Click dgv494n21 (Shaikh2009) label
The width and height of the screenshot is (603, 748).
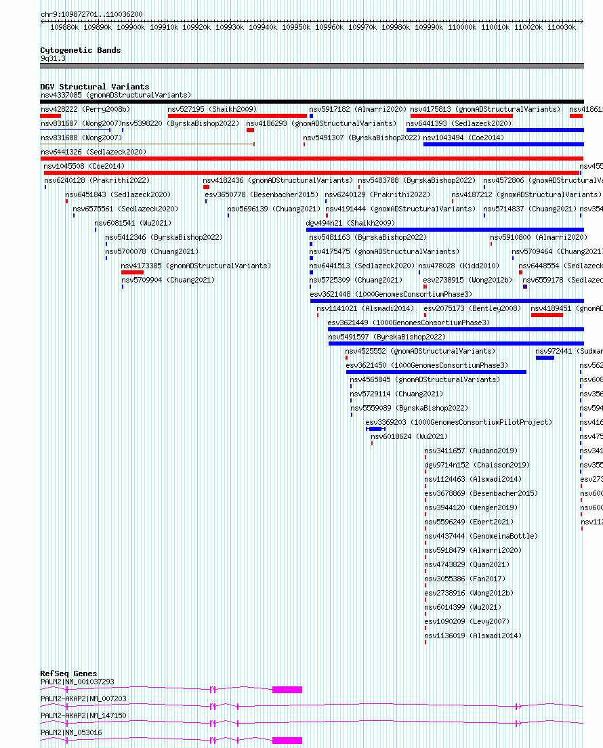(351, 224)
